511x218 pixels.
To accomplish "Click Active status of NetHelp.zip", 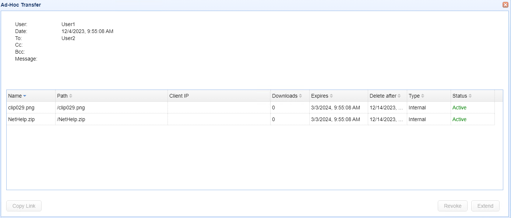I will (459, 119).
